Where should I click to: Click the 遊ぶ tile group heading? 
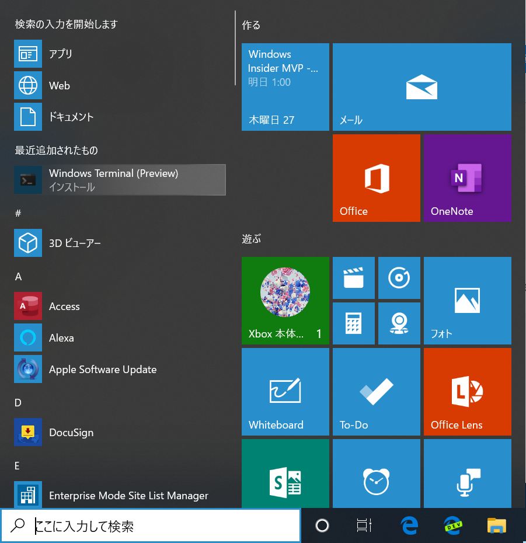coord(252,239)
